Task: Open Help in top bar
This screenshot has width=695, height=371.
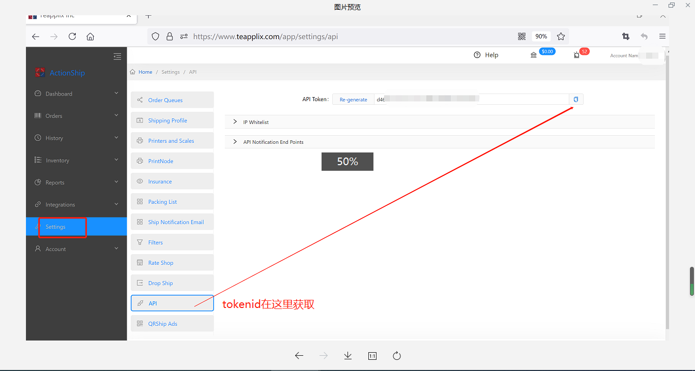Action: [x=486, y=55]
